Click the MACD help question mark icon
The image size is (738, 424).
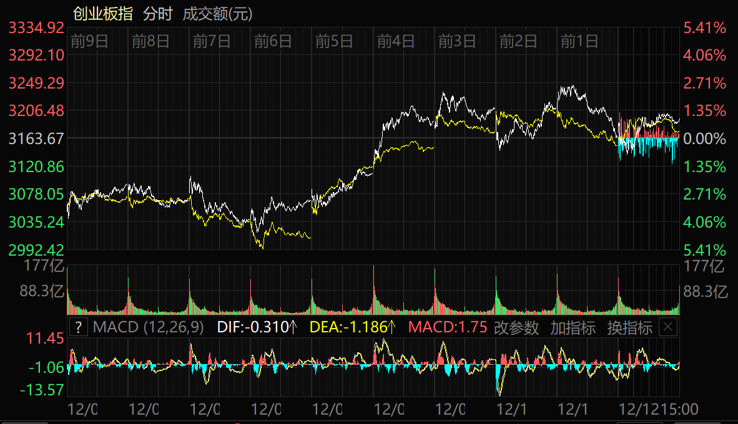[78, 327]
